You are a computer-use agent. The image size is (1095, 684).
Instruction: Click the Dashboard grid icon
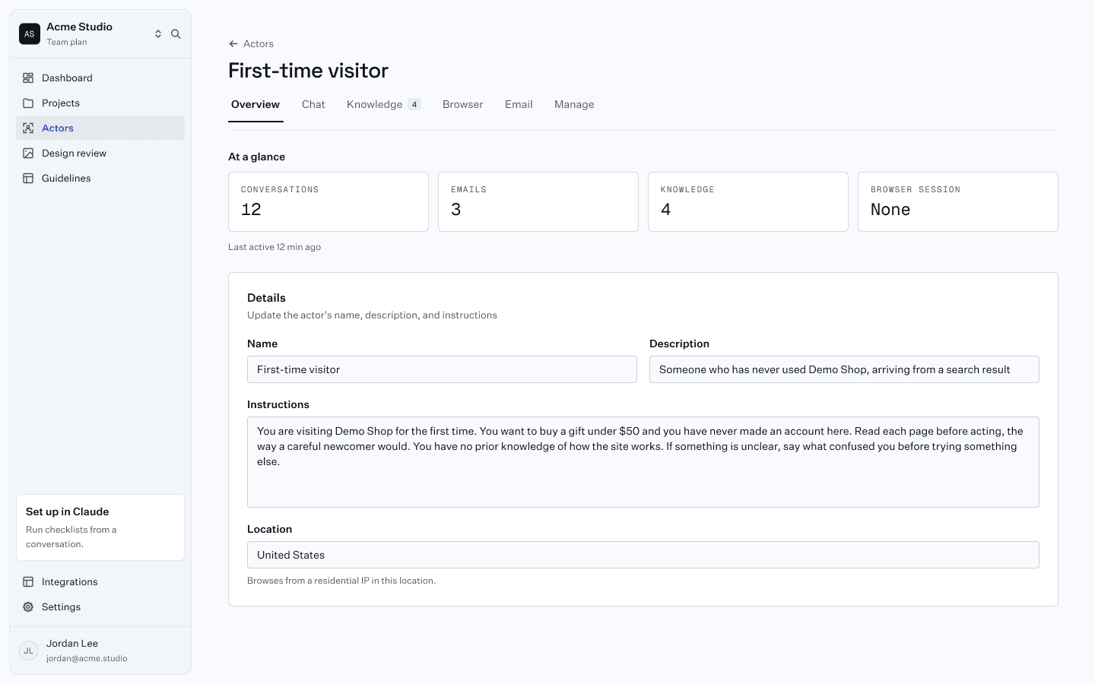click(x=28, y=78)
